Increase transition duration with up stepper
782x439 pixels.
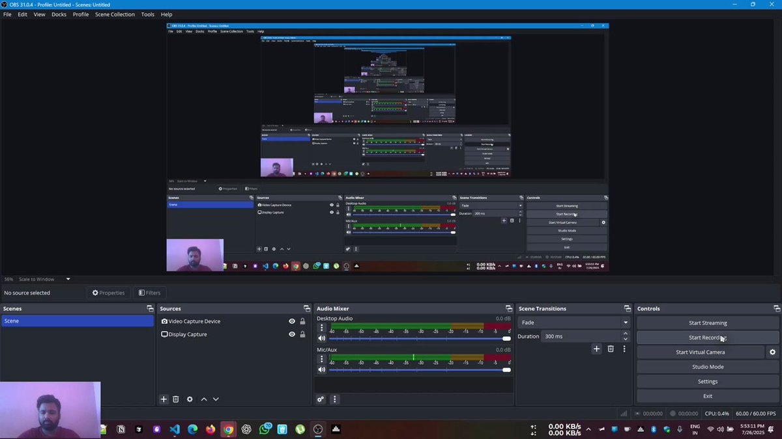click(626, 334)
